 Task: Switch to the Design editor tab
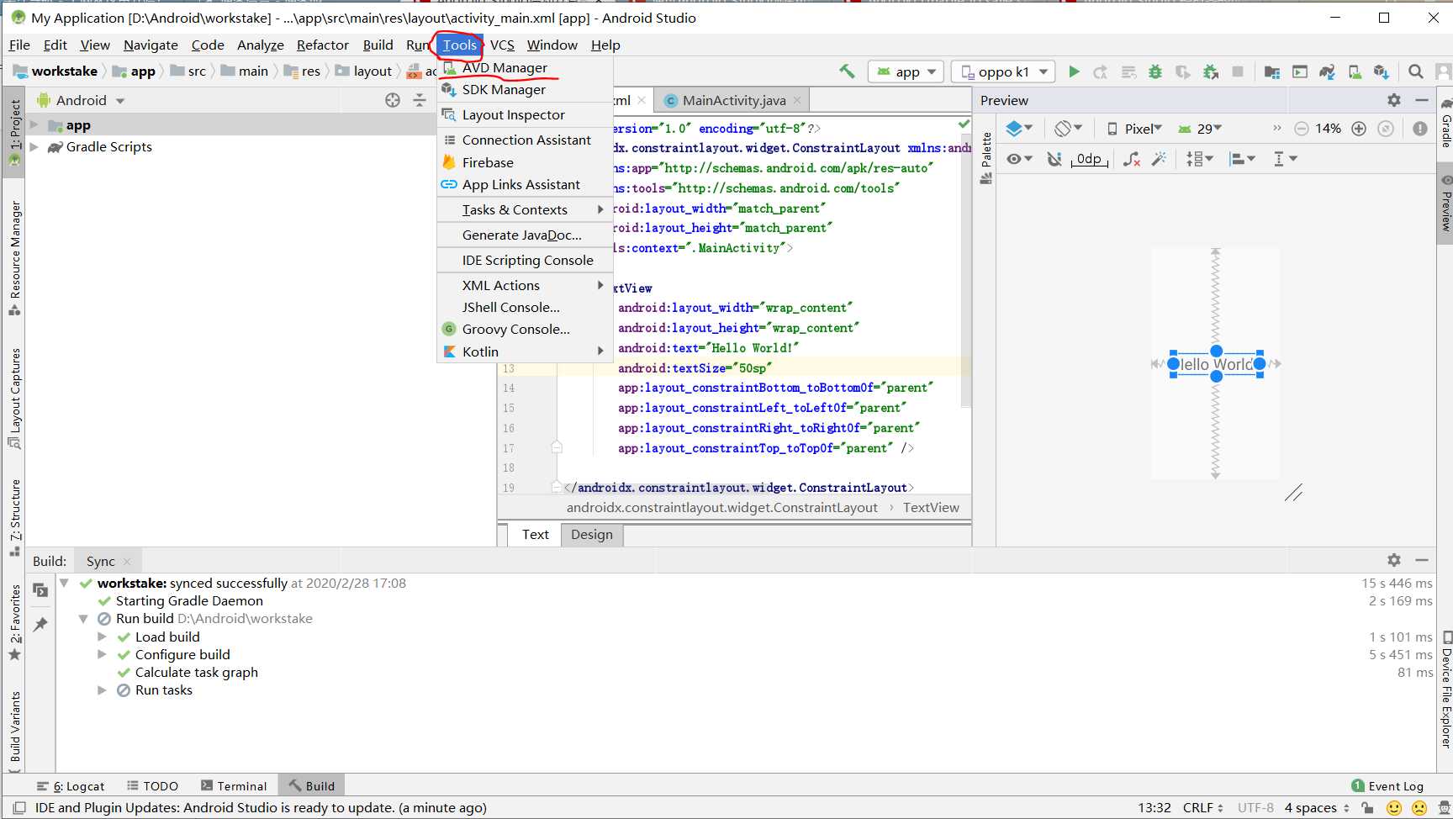591,535
